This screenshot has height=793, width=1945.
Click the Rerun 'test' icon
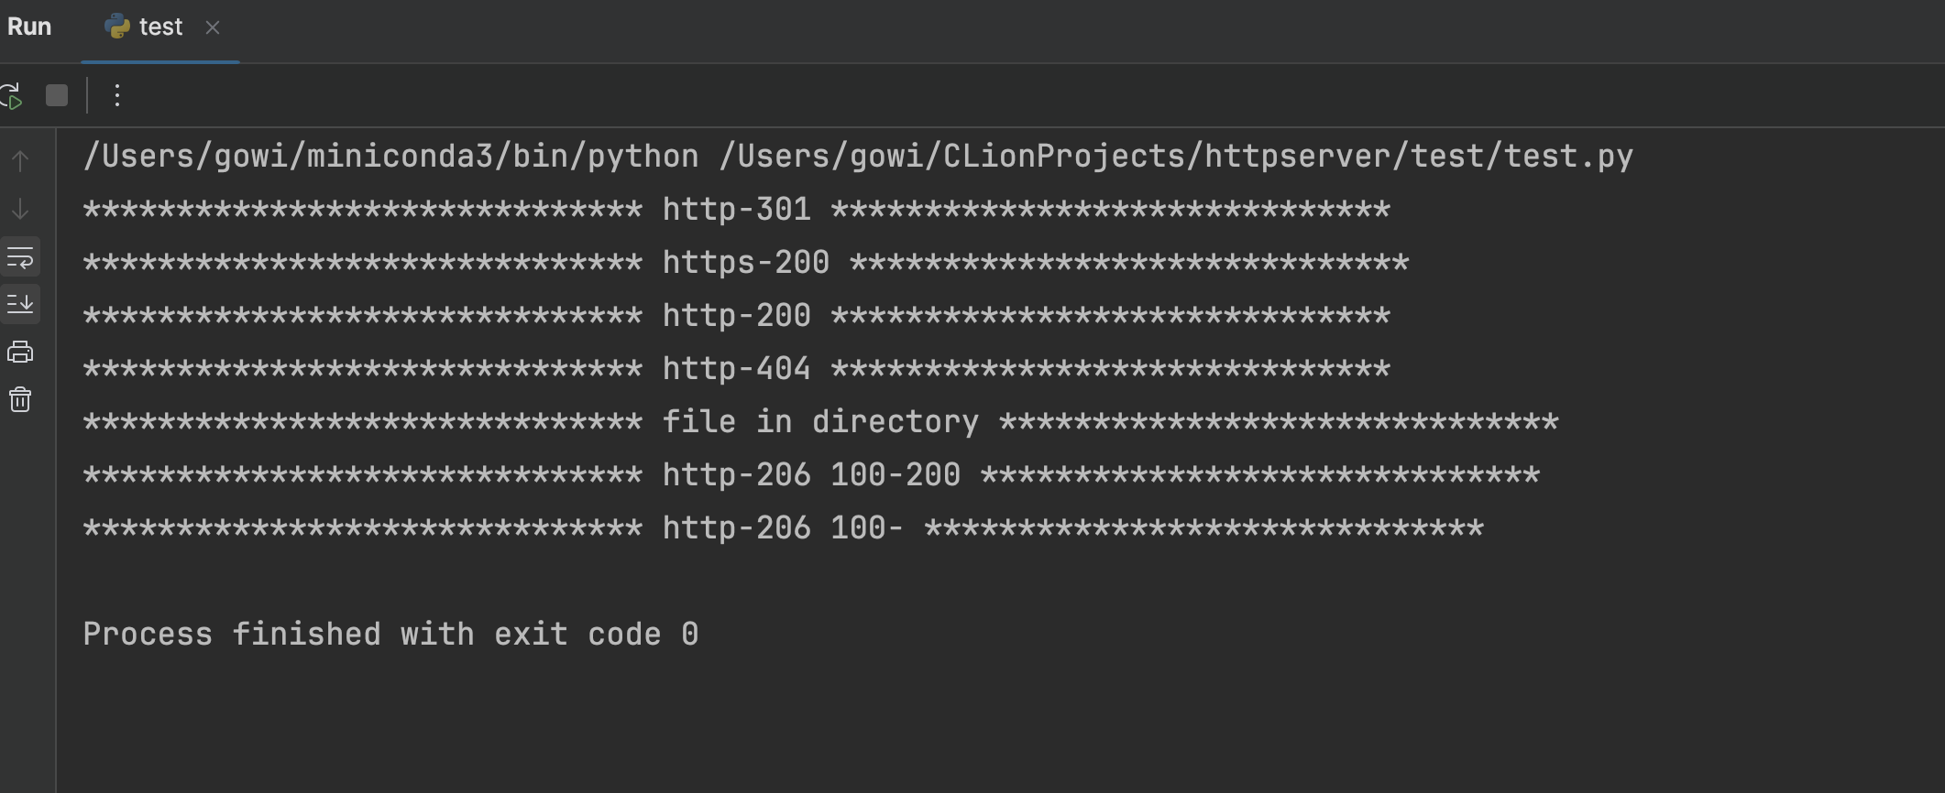tap(12, 95)
